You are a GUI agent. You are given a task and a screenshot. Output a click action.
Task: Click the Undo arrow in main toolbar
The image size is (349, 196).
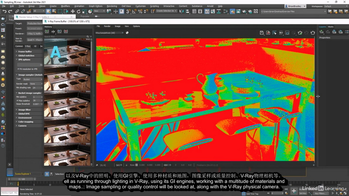coord(4,11)
